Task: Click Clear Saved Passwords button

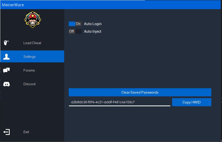Action: tap(140, 92)
